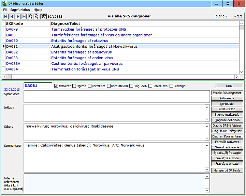Screen dimensions: 246x196
Task: Click the magnifier icon beside the last-record button
Action: tap(31, 16)
